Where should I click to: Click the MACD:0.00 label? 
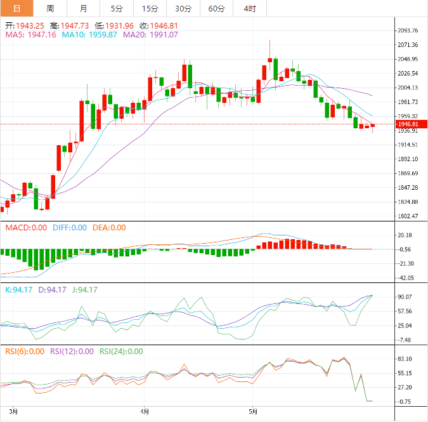(25, 228)
